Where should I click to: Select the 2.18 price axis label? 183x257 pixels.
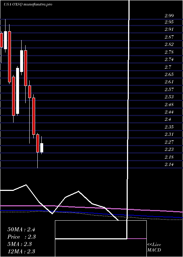169,157
